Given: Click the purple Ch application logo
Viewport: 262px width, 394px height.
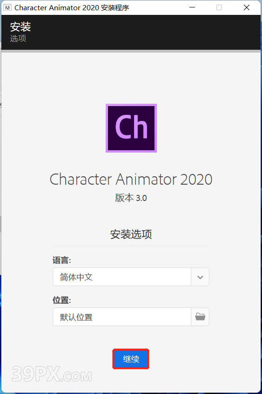Looking at the screenshot, I should click(x=131, y=128).
